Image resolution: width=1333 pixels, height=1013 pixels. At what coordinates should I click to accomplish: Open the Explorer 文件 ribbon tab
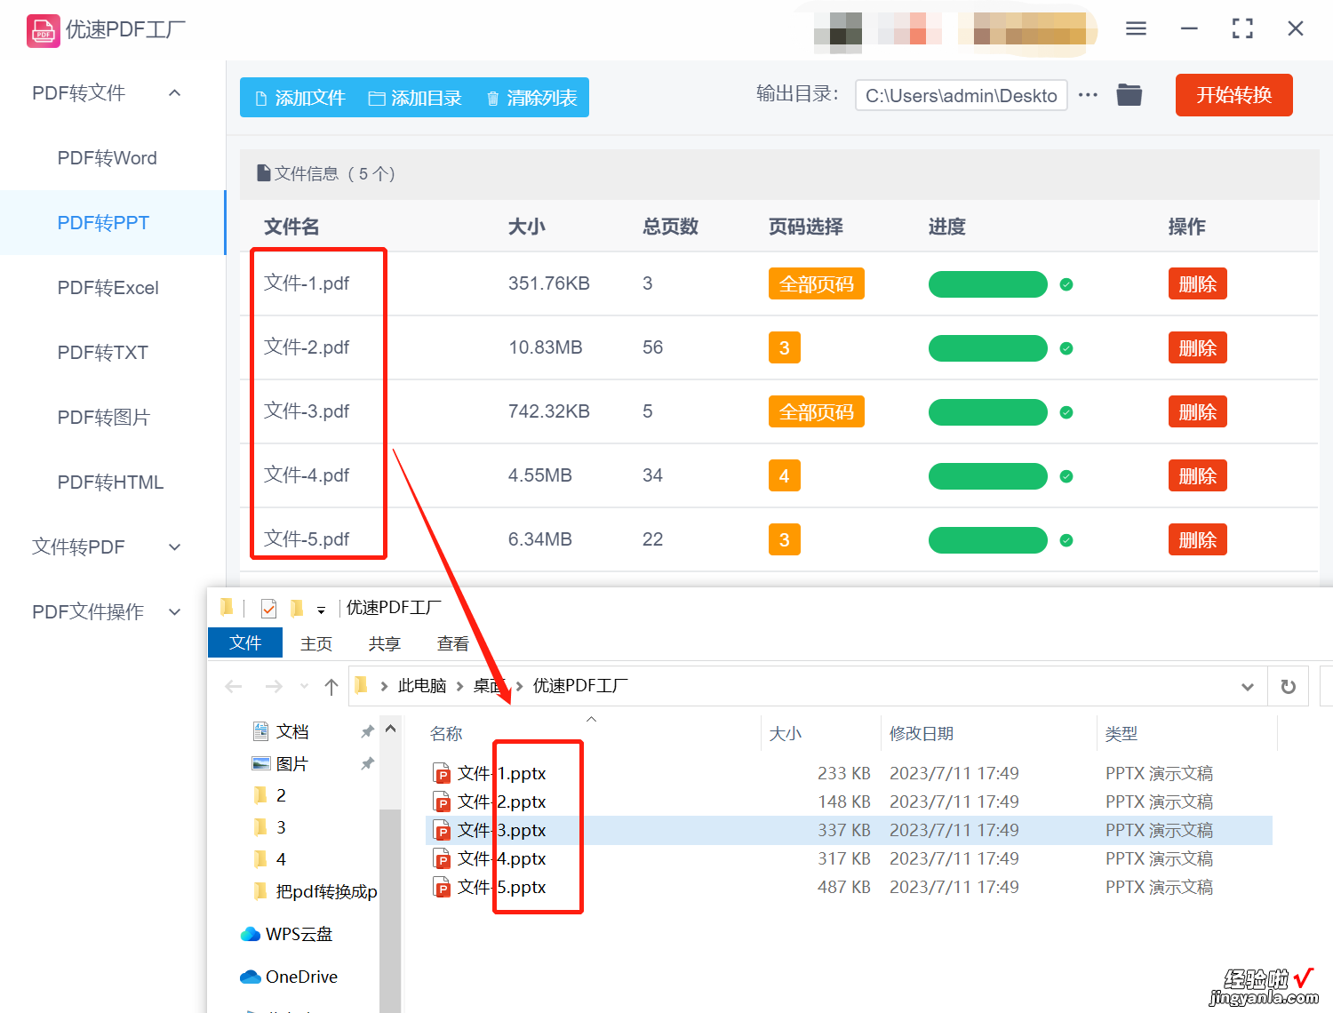click(245, 643)
